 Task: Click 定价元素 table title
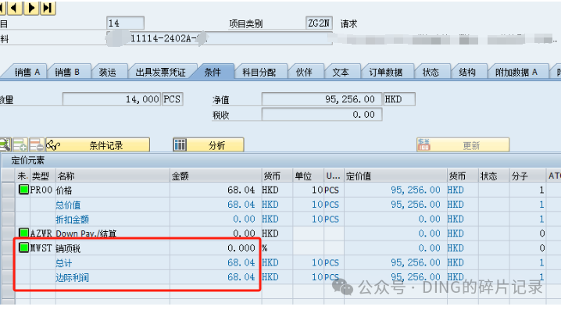pyautogui.click(x=27, y=160)
